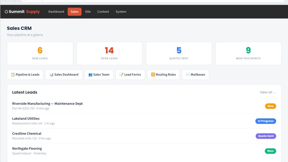Open the New Leads stat card

[x=40, y=53]
